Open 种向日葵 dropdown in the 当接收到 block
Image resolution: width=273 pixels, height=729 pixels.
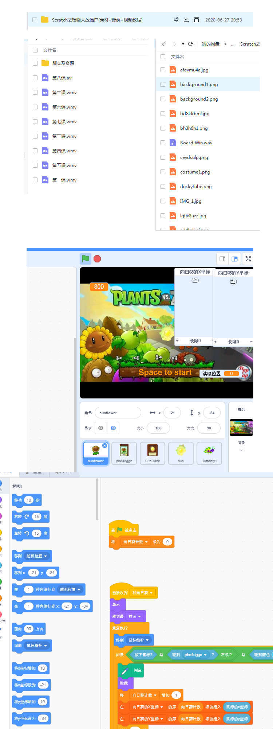tap(142, 593)
